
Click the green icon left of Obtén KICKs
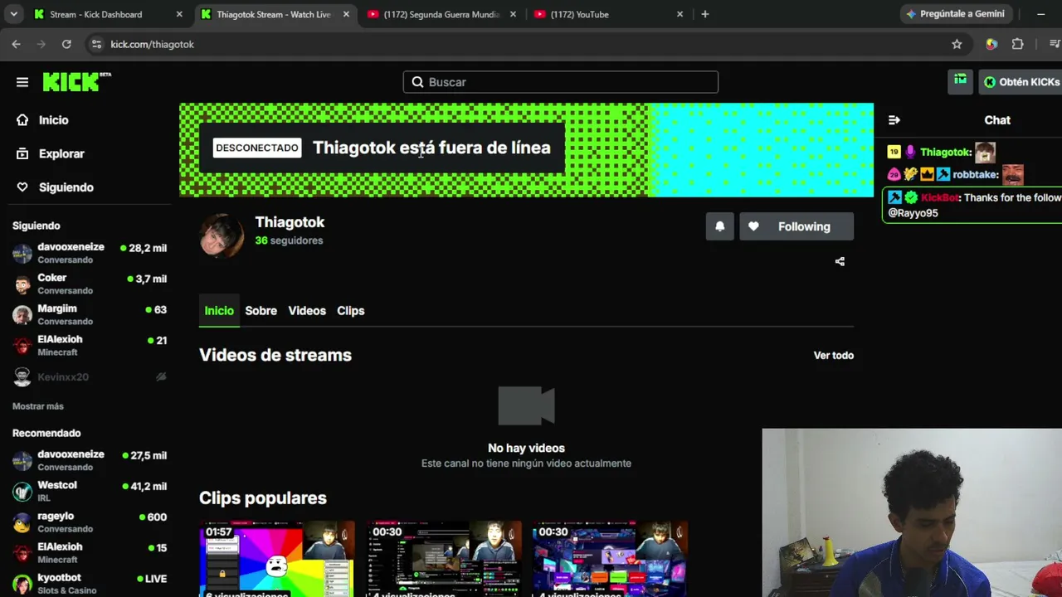point(960,81)
